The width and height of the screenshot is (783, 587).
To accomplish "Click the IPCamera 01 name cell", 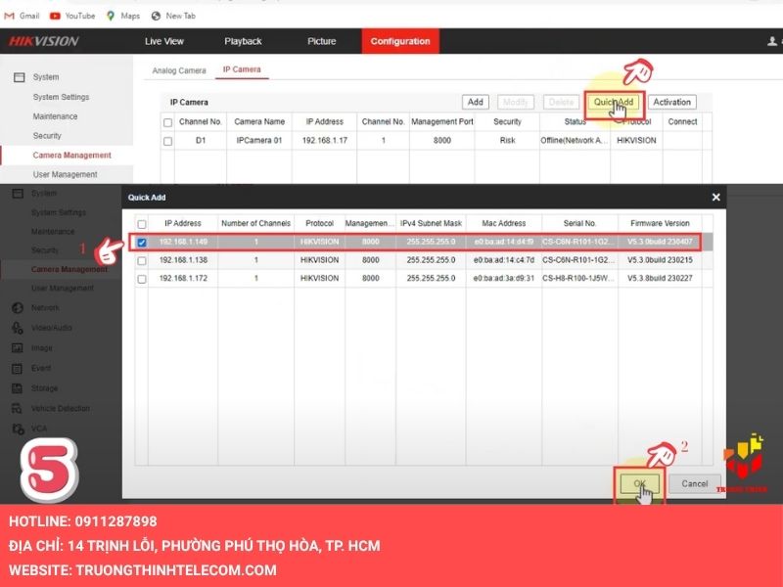I will click(259, 141).
